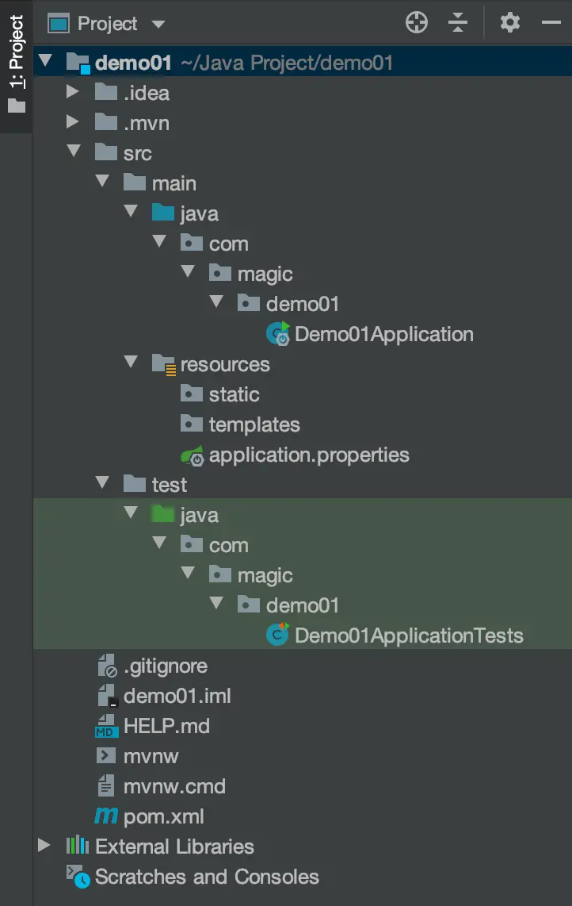Click the Collapse All icon
Viewport: 572px width, 906px height.
pos(458,23)
